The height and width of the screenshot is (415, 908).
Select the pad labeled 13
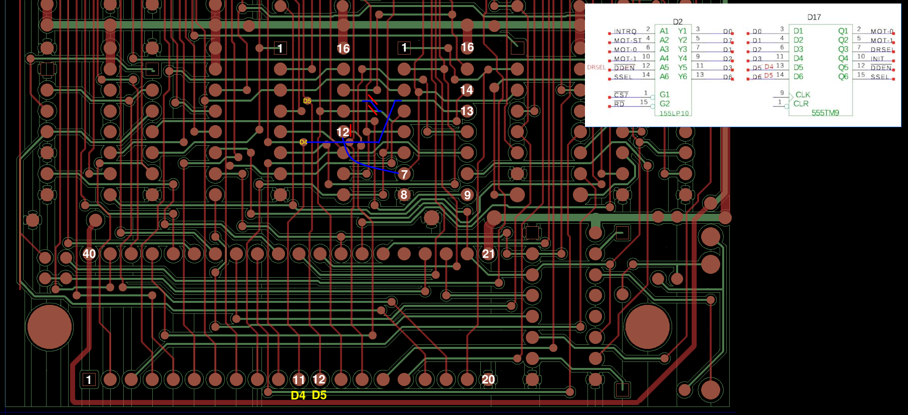tap(467, 111)
